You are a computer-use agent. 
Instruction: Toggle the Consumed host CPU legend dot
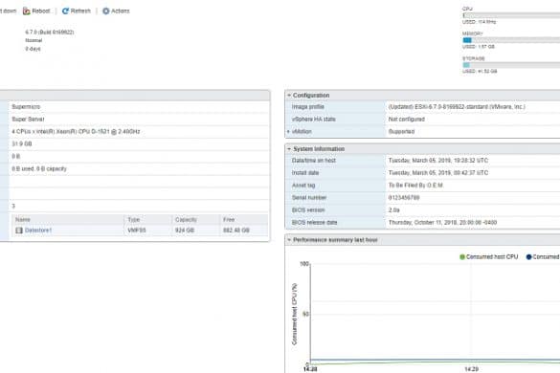462,257
